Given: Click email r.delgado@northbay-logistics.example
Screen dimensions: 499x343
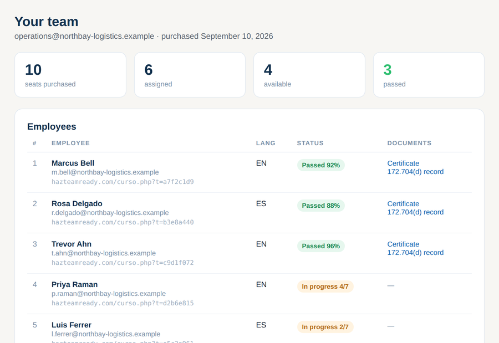Looking at the screenshot, I should pyautogui.click(x=110, y=213).
